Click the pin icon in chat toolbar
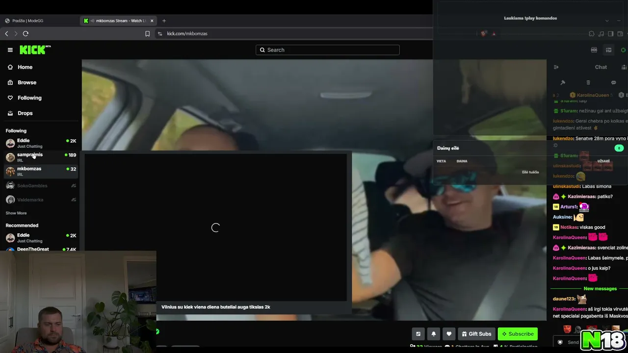The width and height of the screenshot is (628, 353). click(563, 82)
